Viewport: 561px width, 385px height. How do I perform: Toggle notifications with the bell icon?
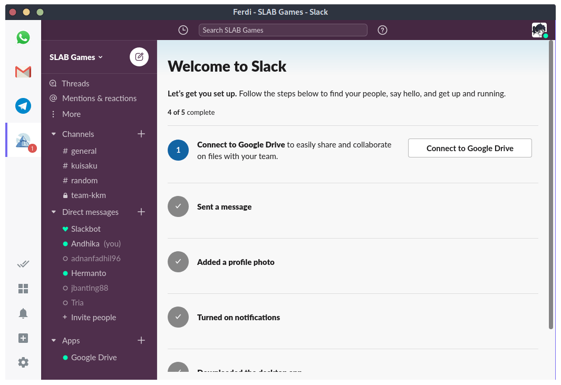coord(23,313)
